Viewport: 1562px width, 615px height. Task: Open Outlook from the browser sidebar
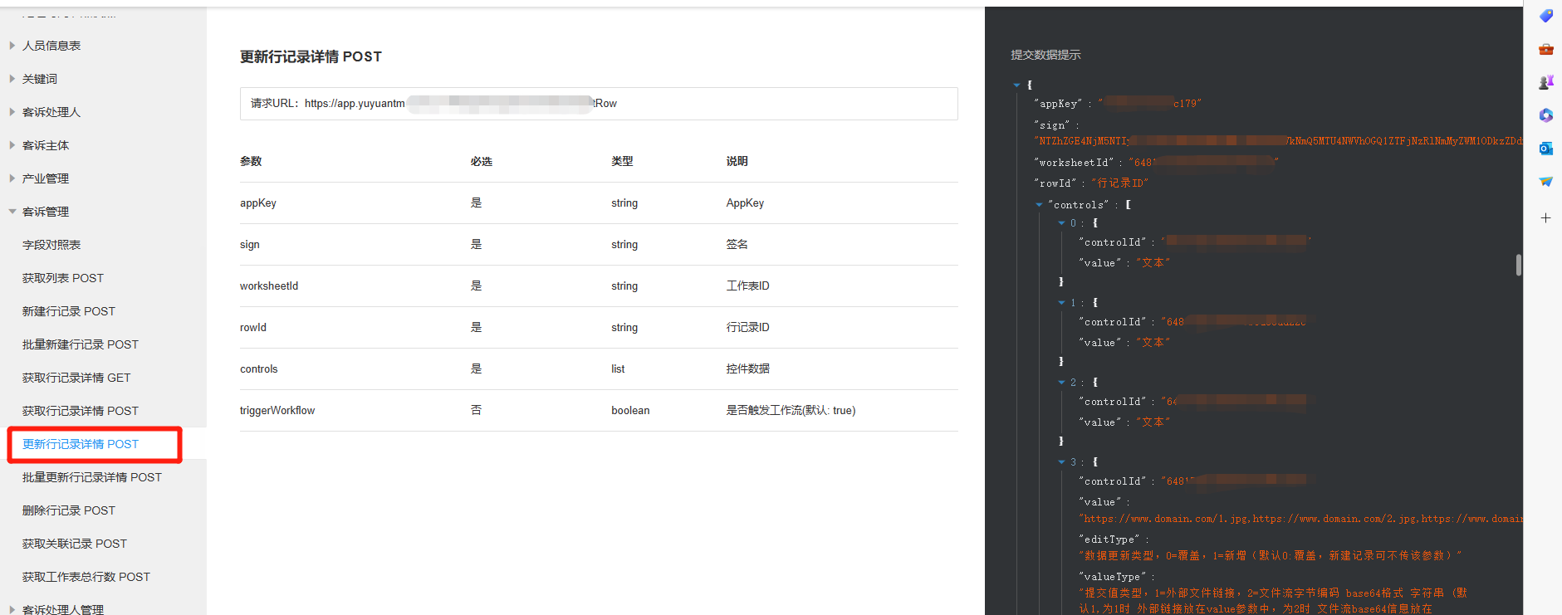tap(1545, 149)
